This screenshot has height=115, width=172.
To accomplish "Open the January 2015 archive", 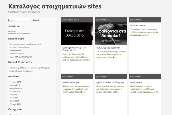I will click(x=15, y=85).
